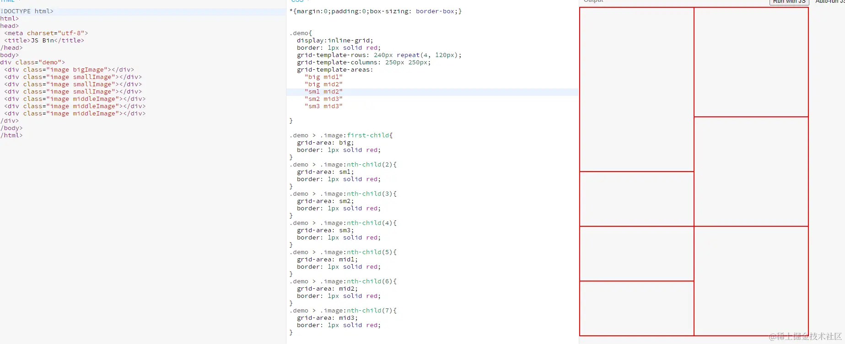Screen dimensions: 845x344
Task: Click the grid-template-columns declaration line
Action: coord(364,63)
